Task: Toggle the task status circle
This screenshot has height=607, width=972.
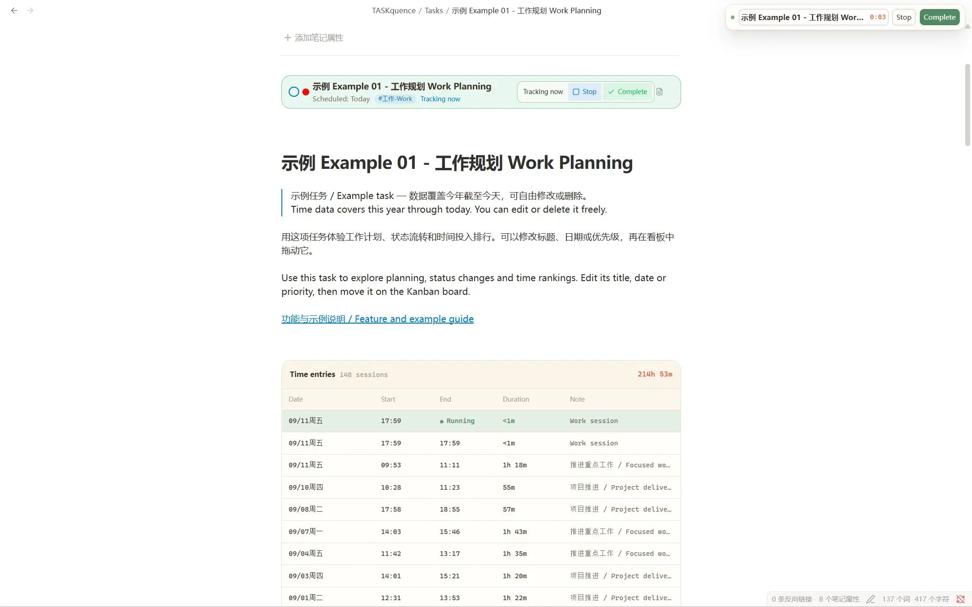Action: coord(294,92)
